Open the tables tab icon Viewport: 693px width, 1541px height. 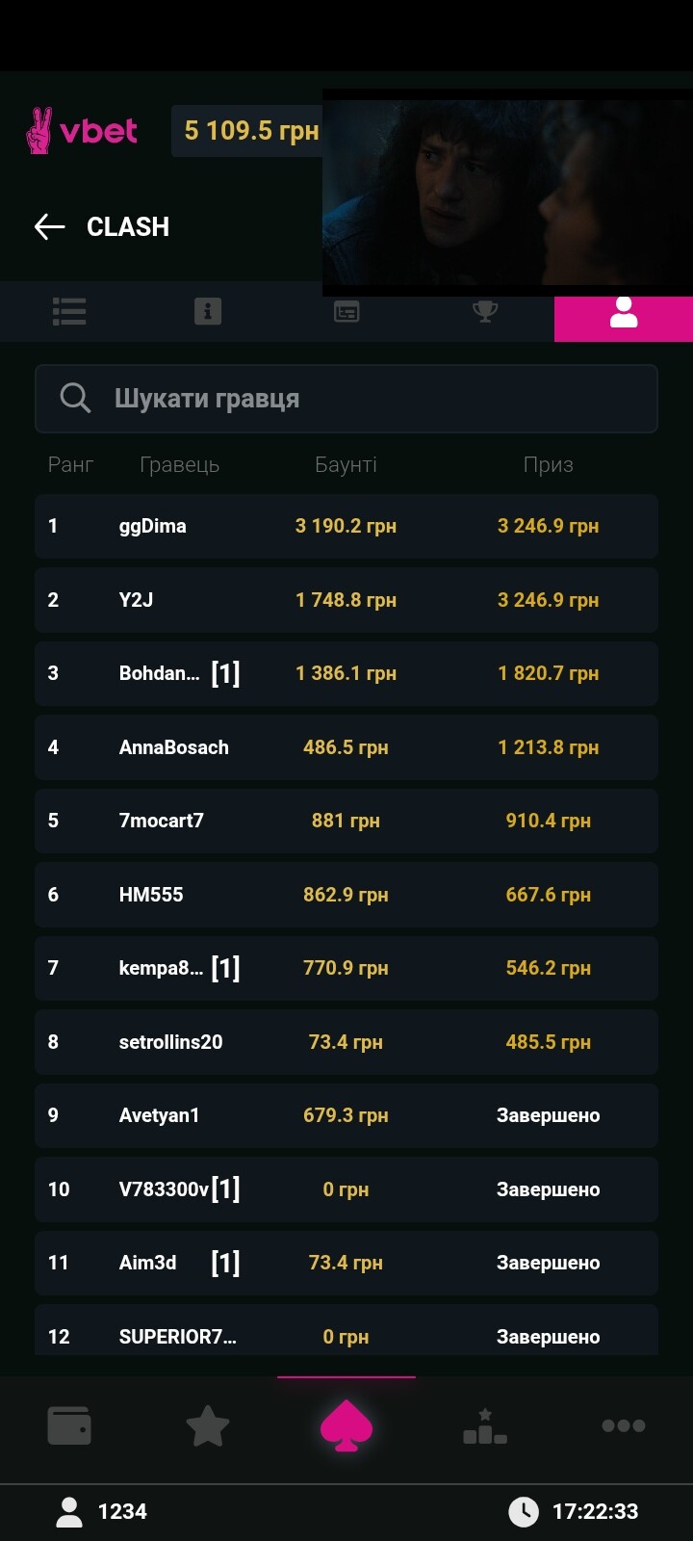[x=346, y=312]
